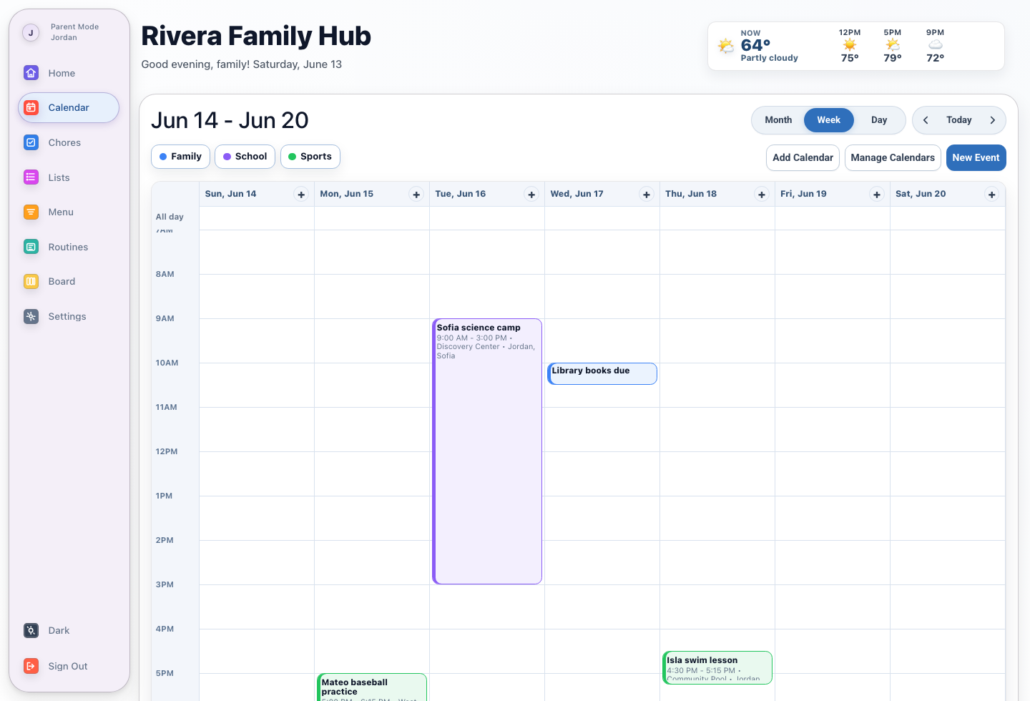Screen dimensions: 1030x701
Task: Click the 12PM sunny forecast icon
Action: tap(850, 44)
